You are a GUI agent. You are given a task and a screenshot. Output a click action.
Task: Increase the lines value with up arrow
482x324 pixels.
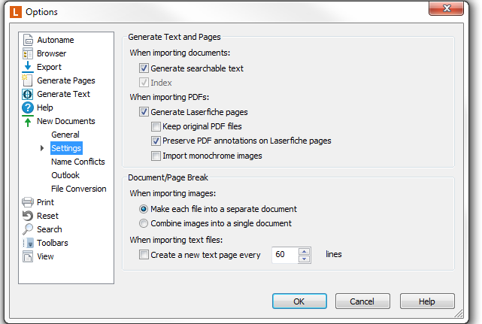[304, 251]
